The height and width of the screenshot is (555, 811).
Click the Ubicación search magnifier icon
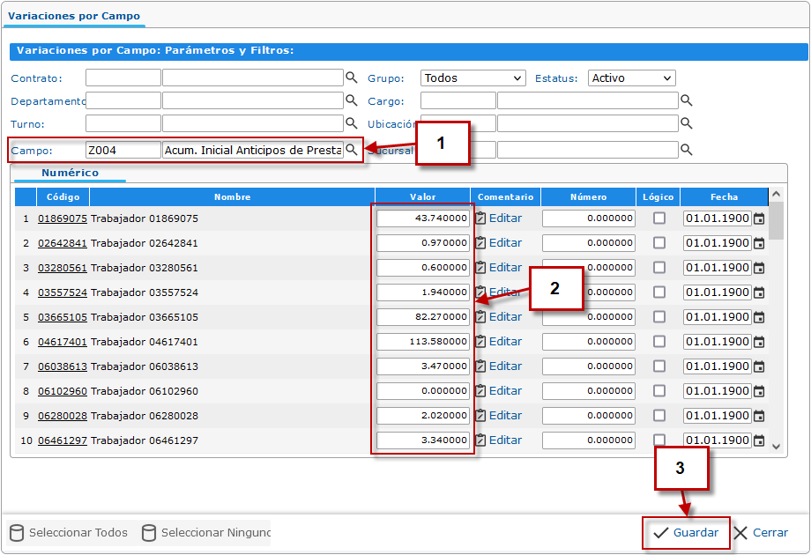coord(687,123)
